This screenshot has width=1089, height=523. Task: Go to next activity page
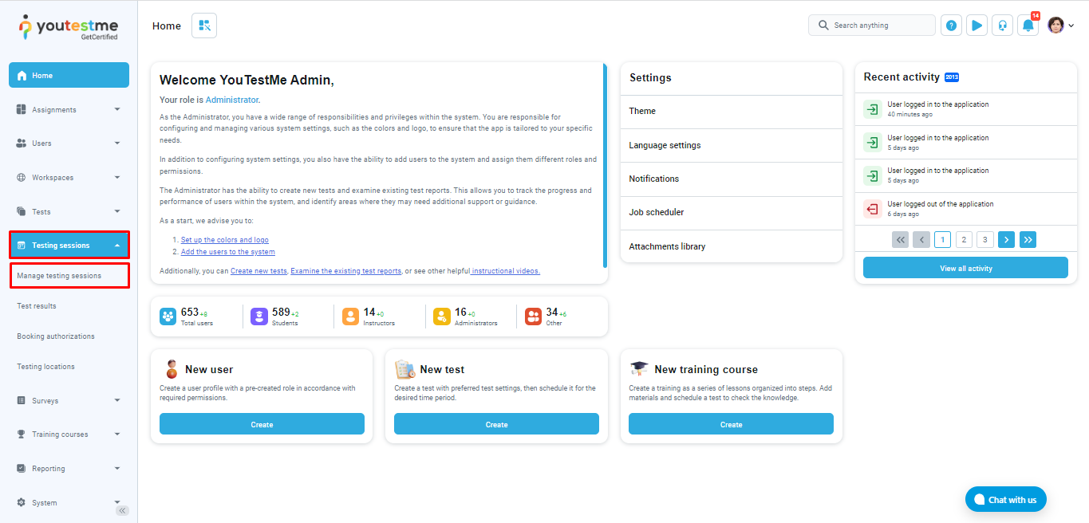tap(1007, 239)
